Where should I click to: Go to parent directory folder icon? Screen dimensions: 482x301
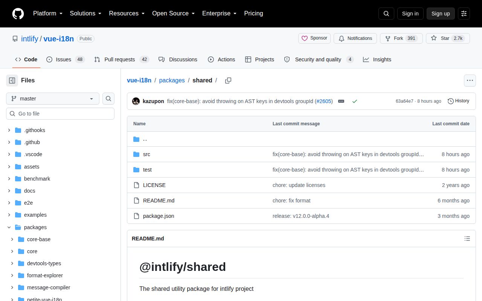(x=136, y=139)
